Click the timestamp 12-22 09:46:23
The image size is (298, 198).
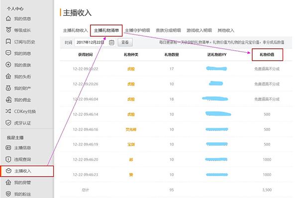pyautogui.click(x=86, y=175)
